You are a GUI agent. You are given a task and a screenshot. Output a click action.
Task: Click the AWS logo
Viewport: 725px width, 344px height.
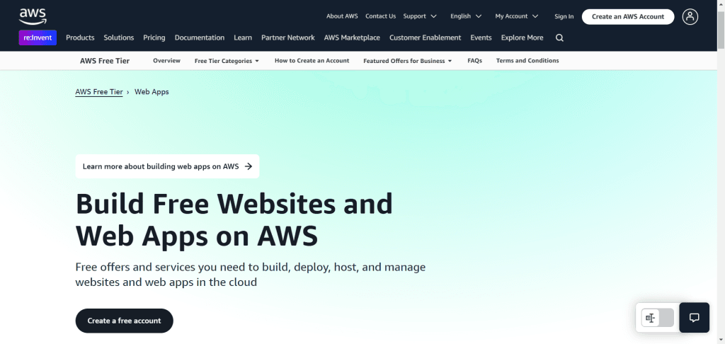coord(33,16)
